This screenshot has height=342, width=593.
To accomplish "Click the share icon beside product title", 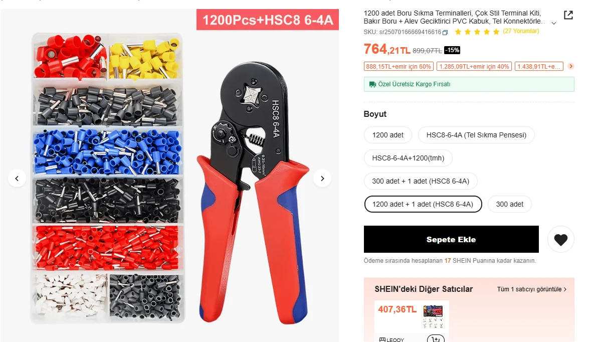I will 568,15.
